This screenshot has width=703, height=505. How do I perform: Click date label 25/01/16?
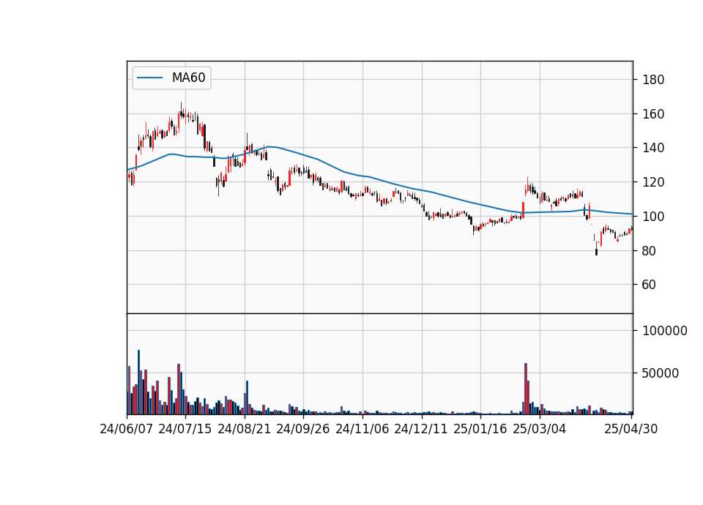click(480, 430)
